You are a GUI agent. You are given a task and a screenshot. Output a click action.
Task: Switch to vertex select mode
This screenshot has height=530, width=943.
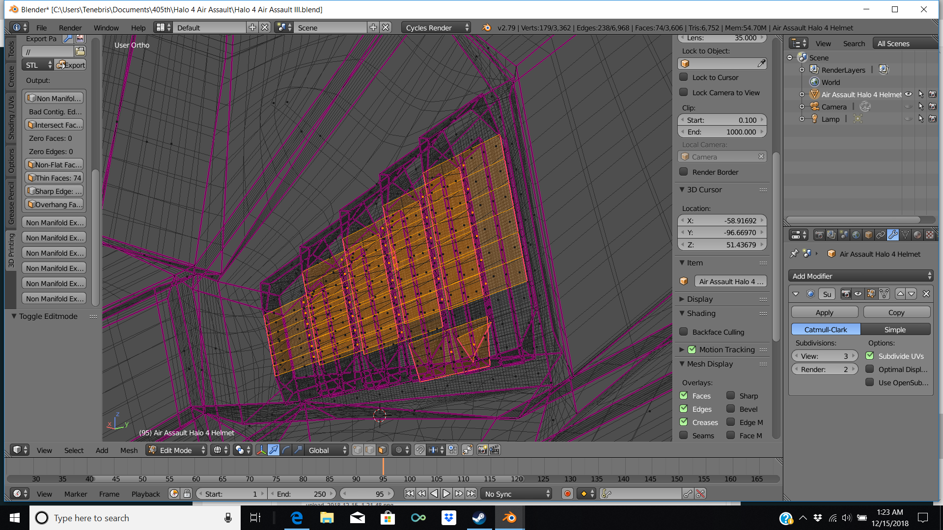tap(358, 450)
